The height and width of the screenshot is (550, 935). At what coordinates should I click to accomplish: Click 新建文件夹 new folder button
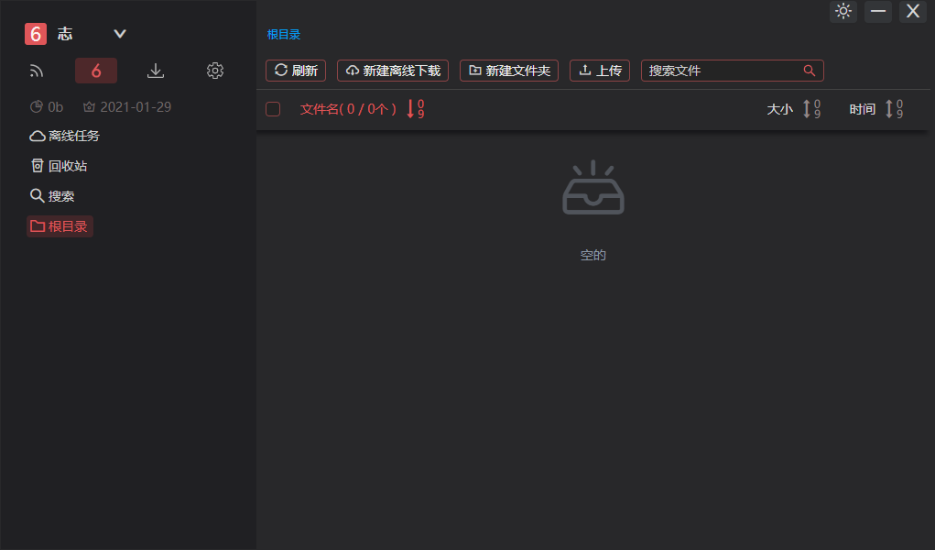click(x=509, y=71)
